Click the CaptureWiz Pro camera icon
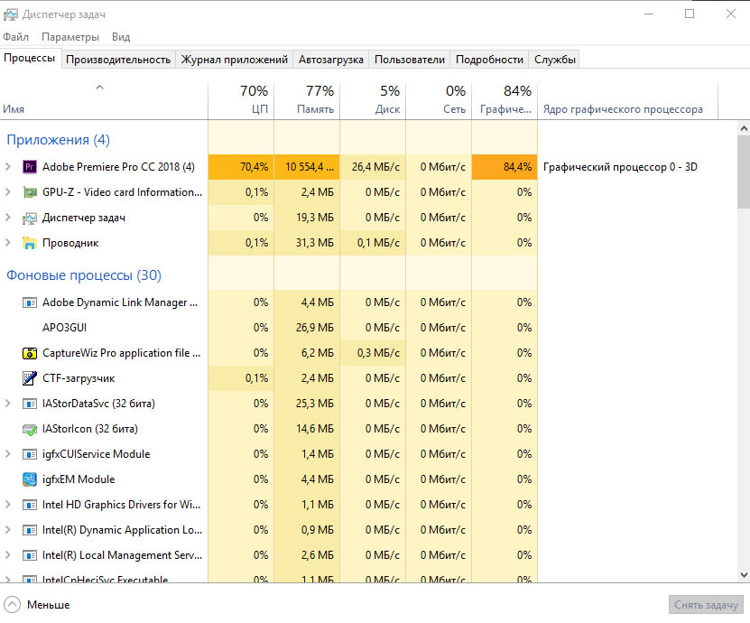Viewport: 750px width, 623px height. pyautogui.click(x=30, y=354)
